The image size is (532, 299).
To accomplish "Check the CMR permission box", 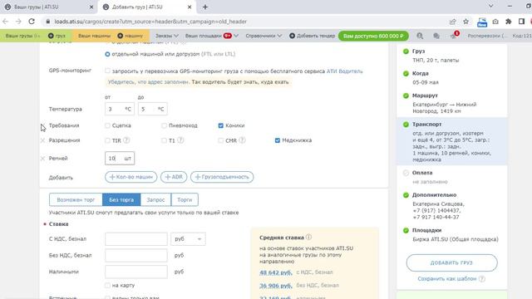I will point(221,140).
